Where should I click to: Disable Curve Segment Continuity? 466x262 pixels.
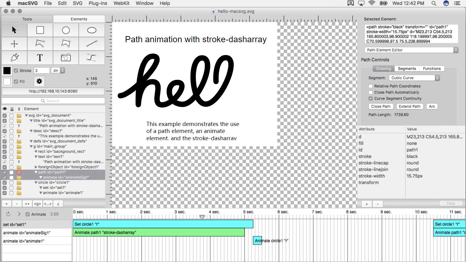click(370, 98)
